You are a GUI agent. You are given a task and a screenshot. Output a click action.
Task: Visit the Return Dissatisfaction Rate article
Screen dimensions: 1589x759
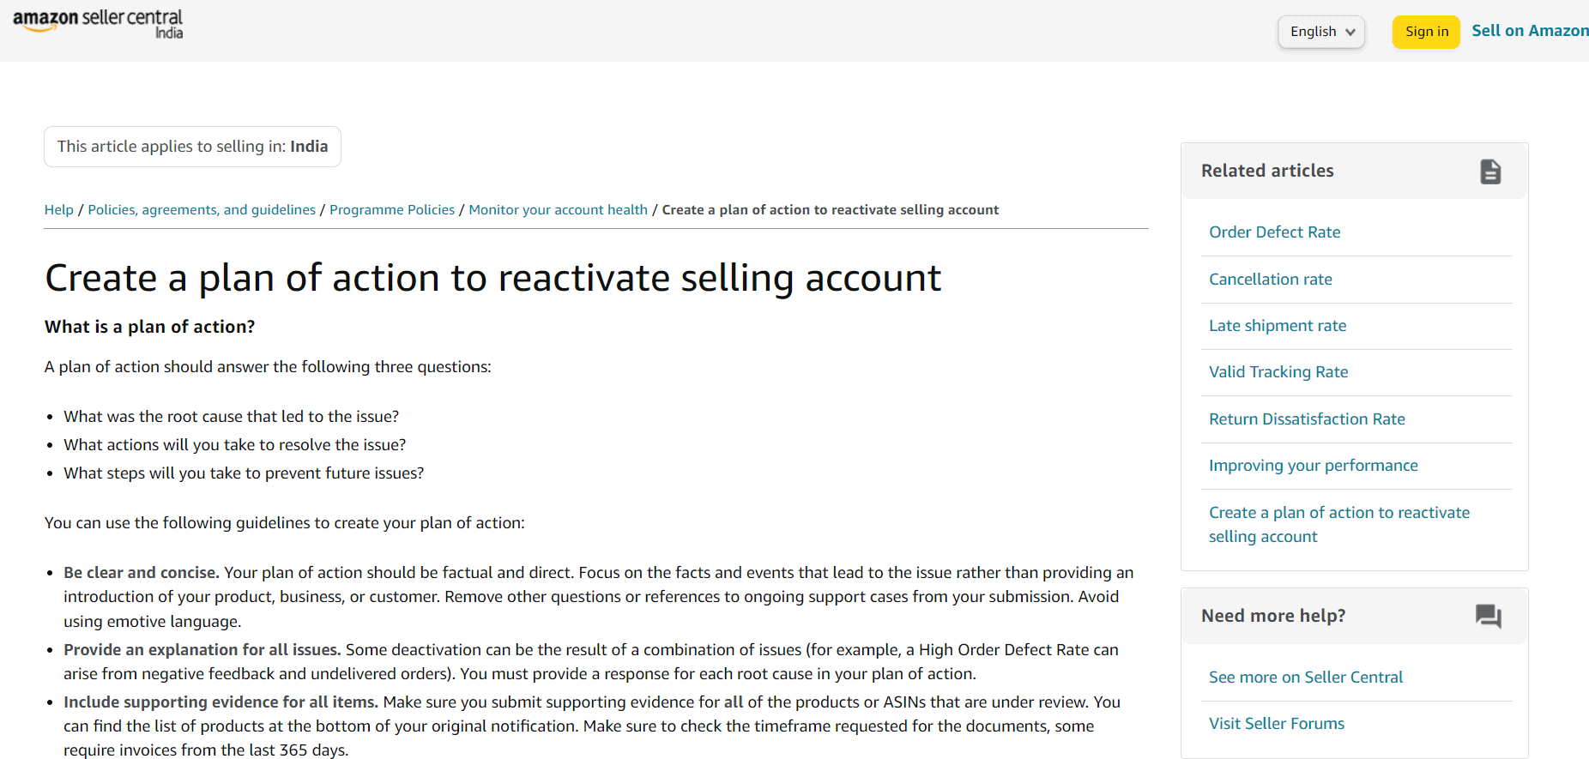[x=1307, y=419]
